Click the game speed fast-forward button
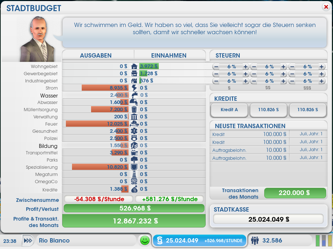Screen dimensions: 333x249 point(28,240)
